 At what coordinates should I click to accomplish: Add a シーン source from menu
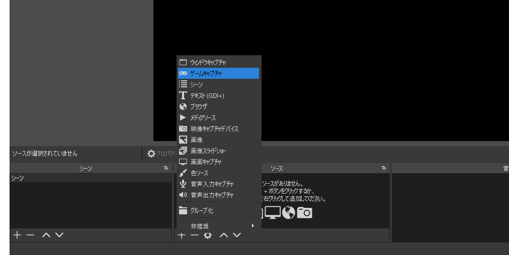pyautogui.click(x=218, y=84)
